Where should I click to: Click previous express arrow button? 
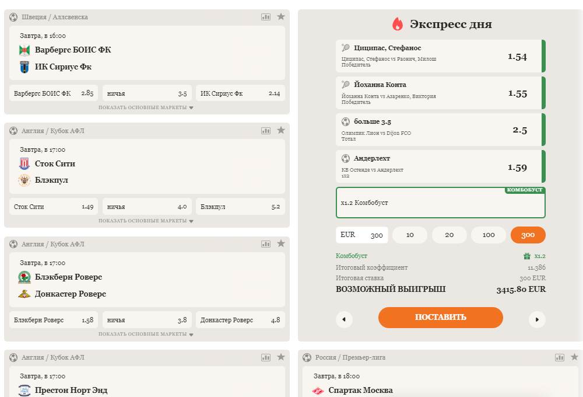[x=344, y=319]
